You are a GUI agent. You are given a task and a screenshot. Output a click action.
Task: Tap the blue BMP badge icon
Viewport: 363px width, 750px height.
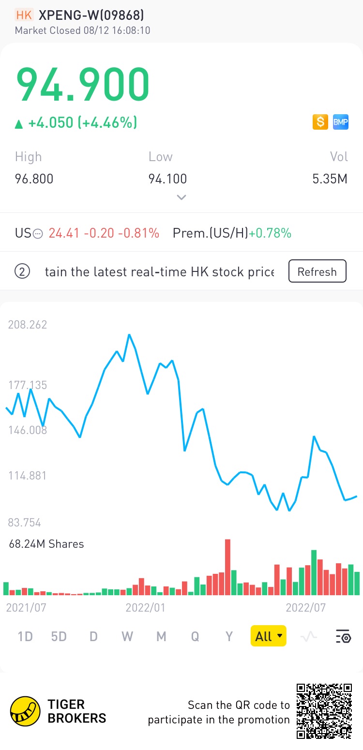click(341, 122)
